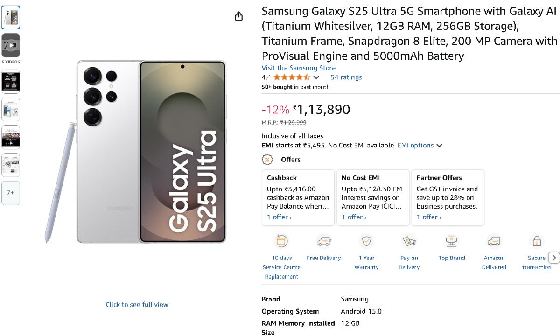The image size is (560, 336).
Task: Visit the Samsung Store link
Action: point(299,68)
